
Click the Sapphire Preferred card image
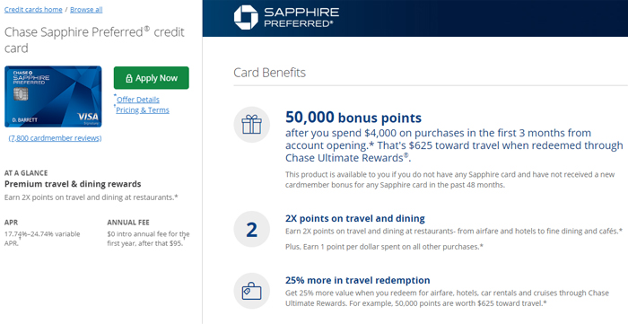click(x=53, y=97)
